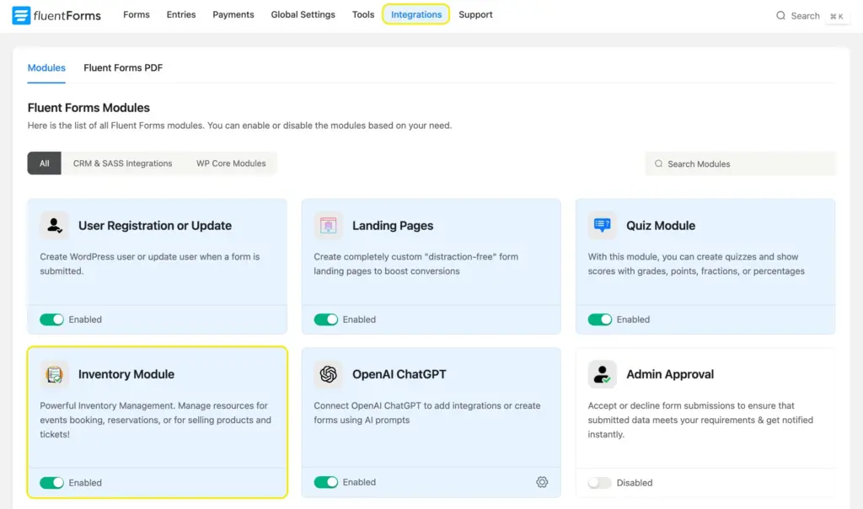Click the Enabled label on Landing Pages
The image size is (863, 509).
359,319
